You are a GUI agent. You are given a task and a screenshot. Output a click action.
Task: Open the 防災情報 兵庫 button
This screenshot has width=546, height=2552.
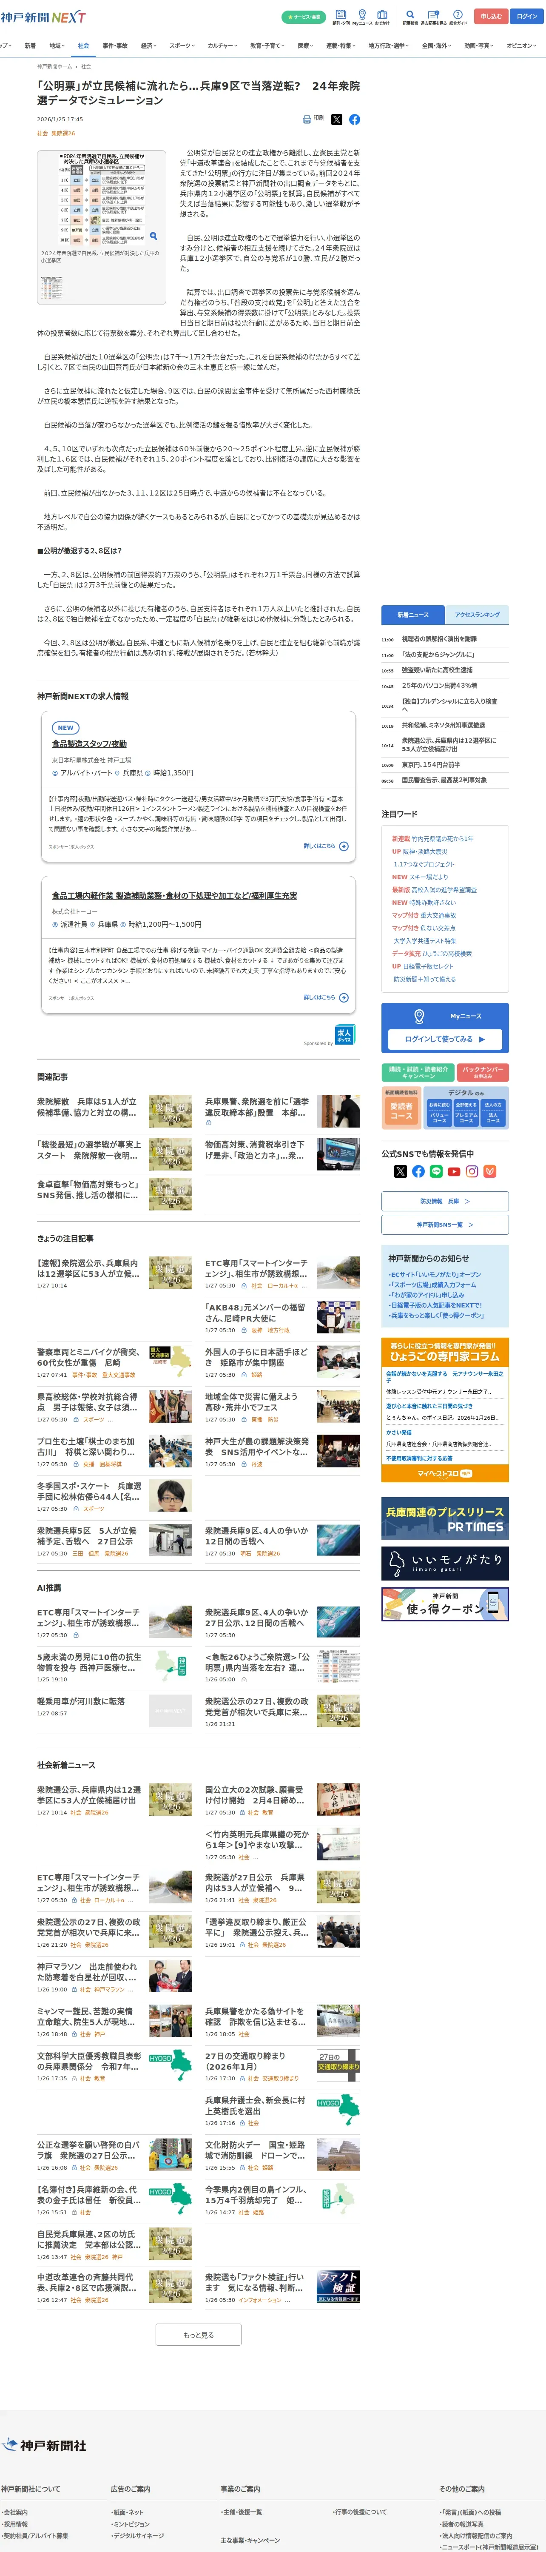(445, 1201)
